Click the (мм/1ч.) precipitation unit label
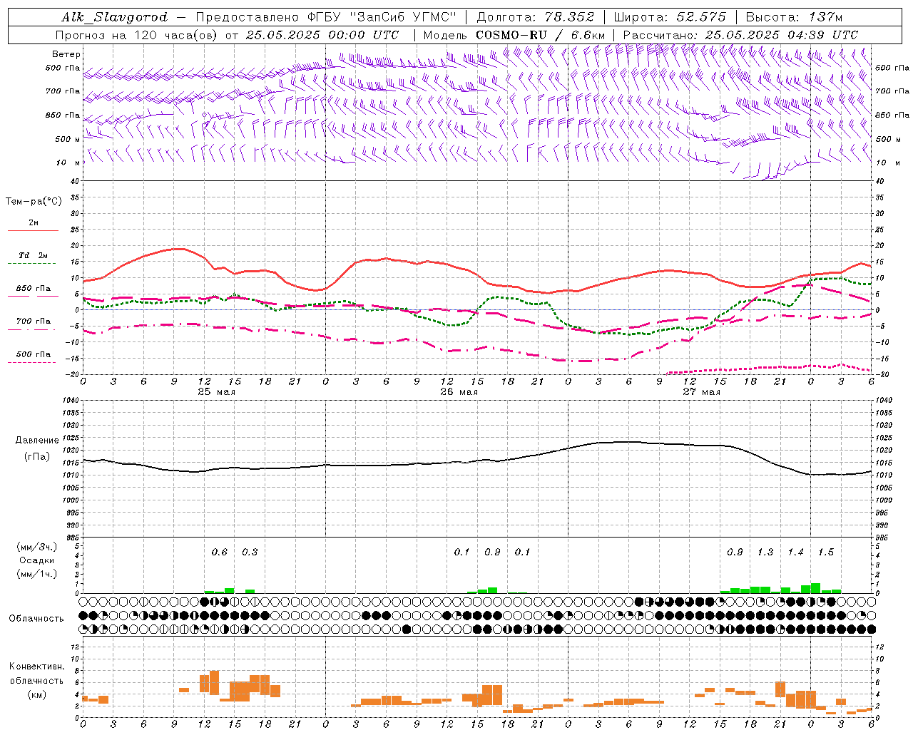 [36, 574]
